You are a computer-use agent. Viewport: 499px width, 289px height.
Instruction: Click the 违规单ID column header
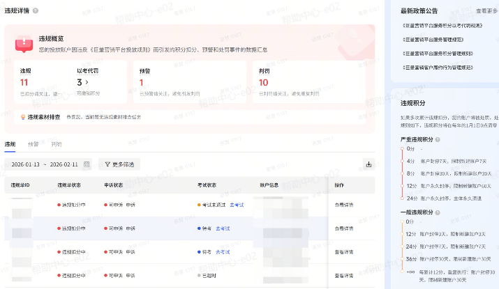tap(20, 185)
